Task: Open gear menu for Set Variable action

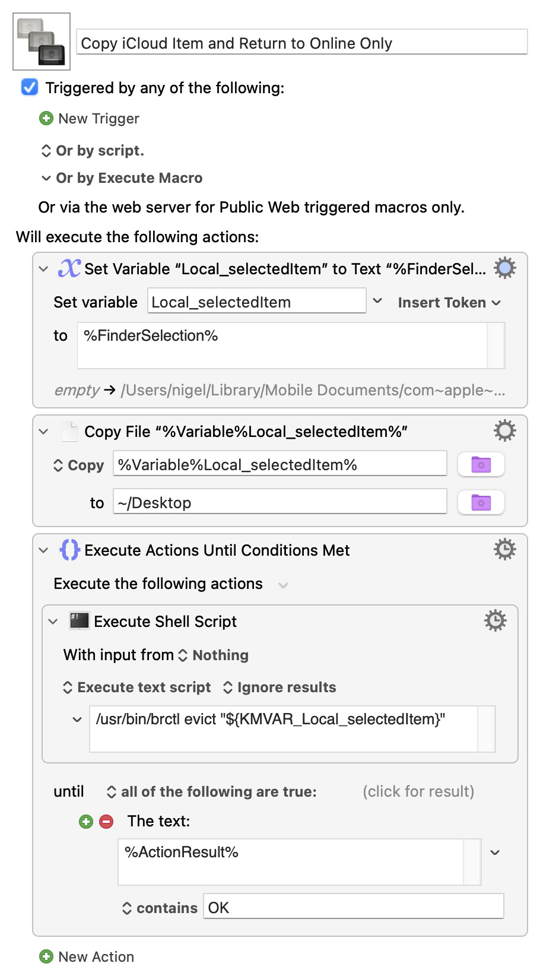Action: pyautogui.click(x=504, y=268)
